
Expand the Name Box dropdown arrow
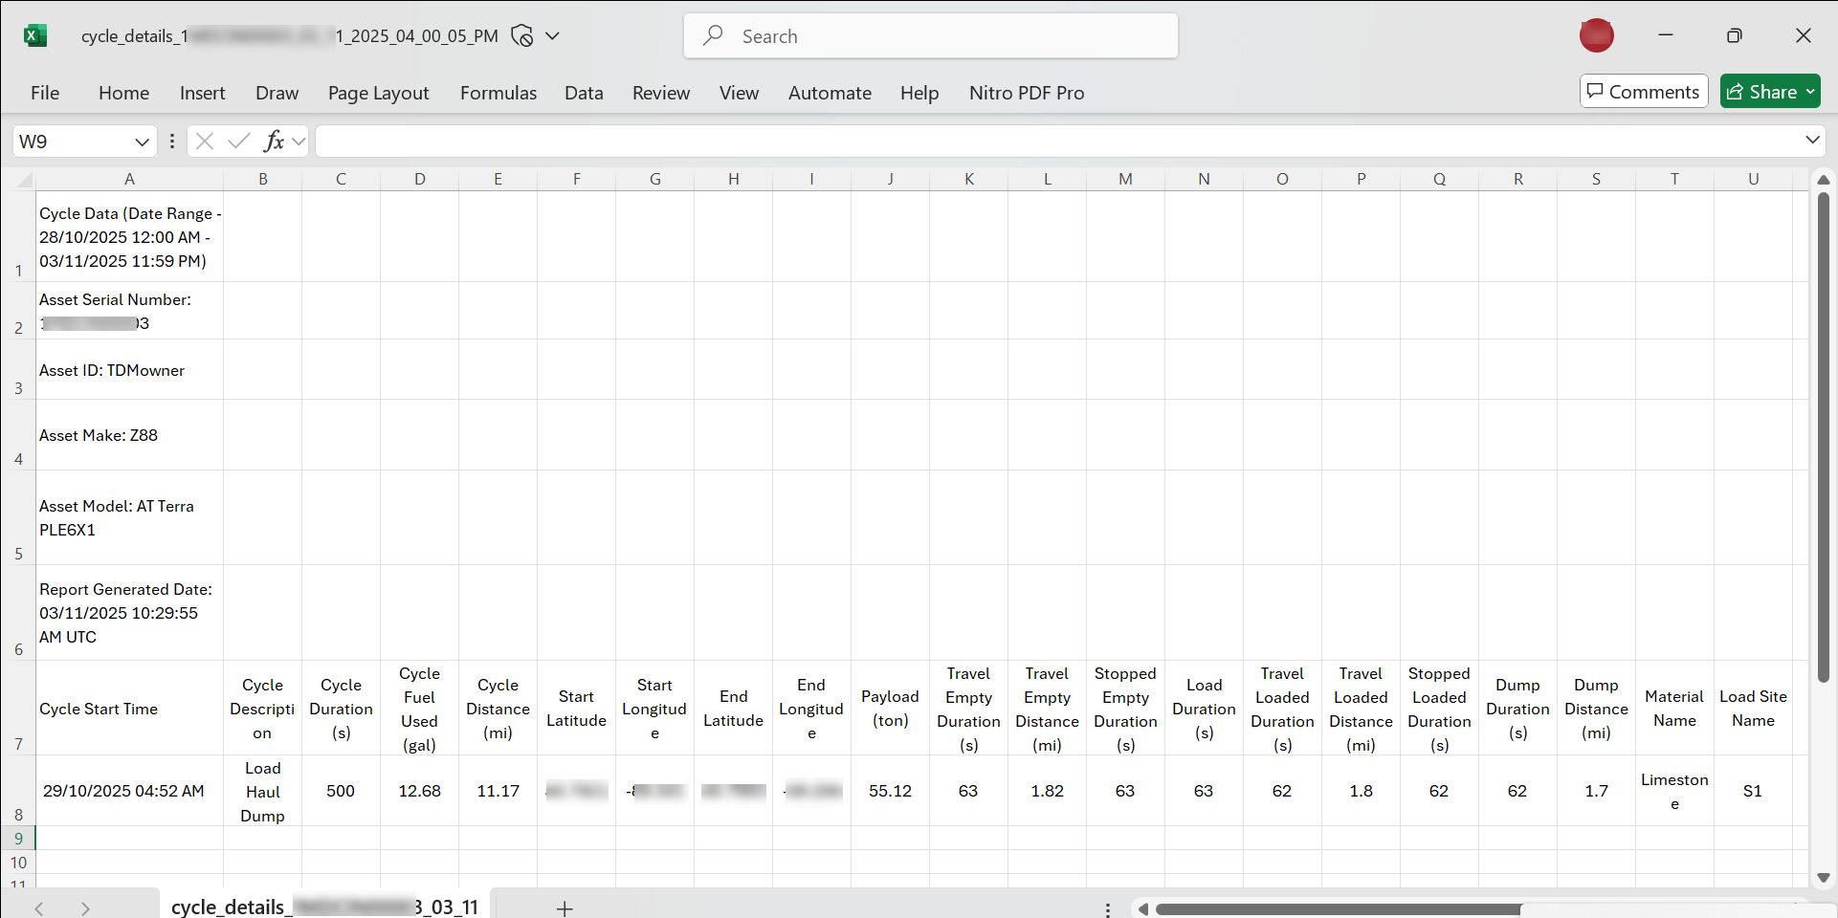click(142, 142)
